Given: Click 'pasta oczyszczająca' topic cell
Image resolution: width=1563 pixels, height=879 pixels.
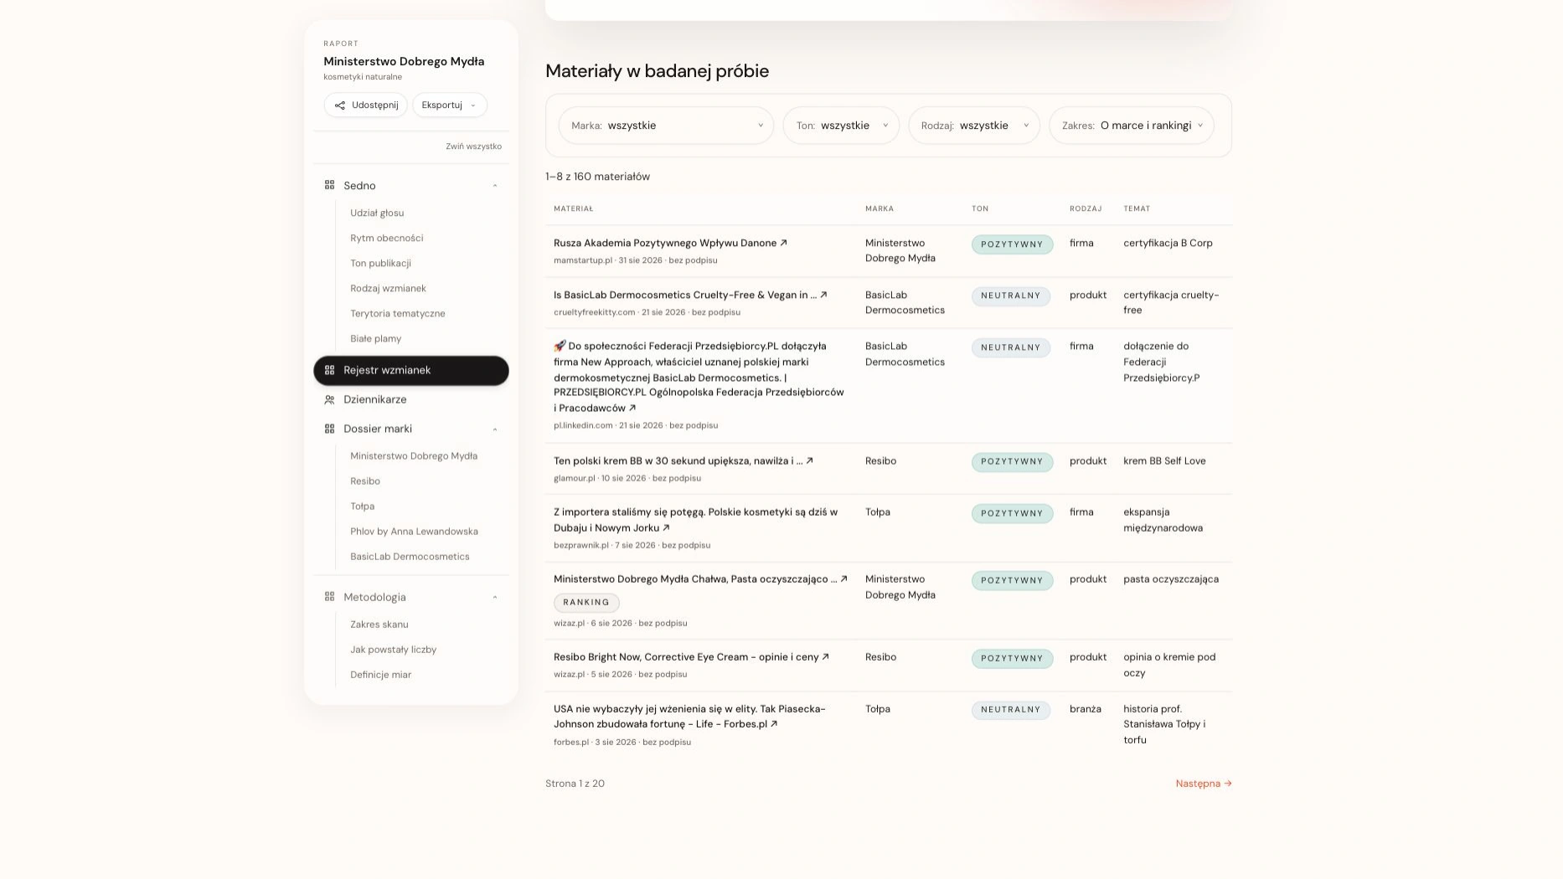Looking at the screenshot, I should (1171, 579).
